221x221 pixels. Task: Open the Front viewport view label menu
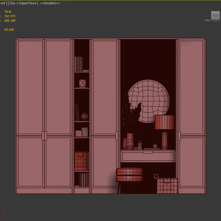click(3, 3)
